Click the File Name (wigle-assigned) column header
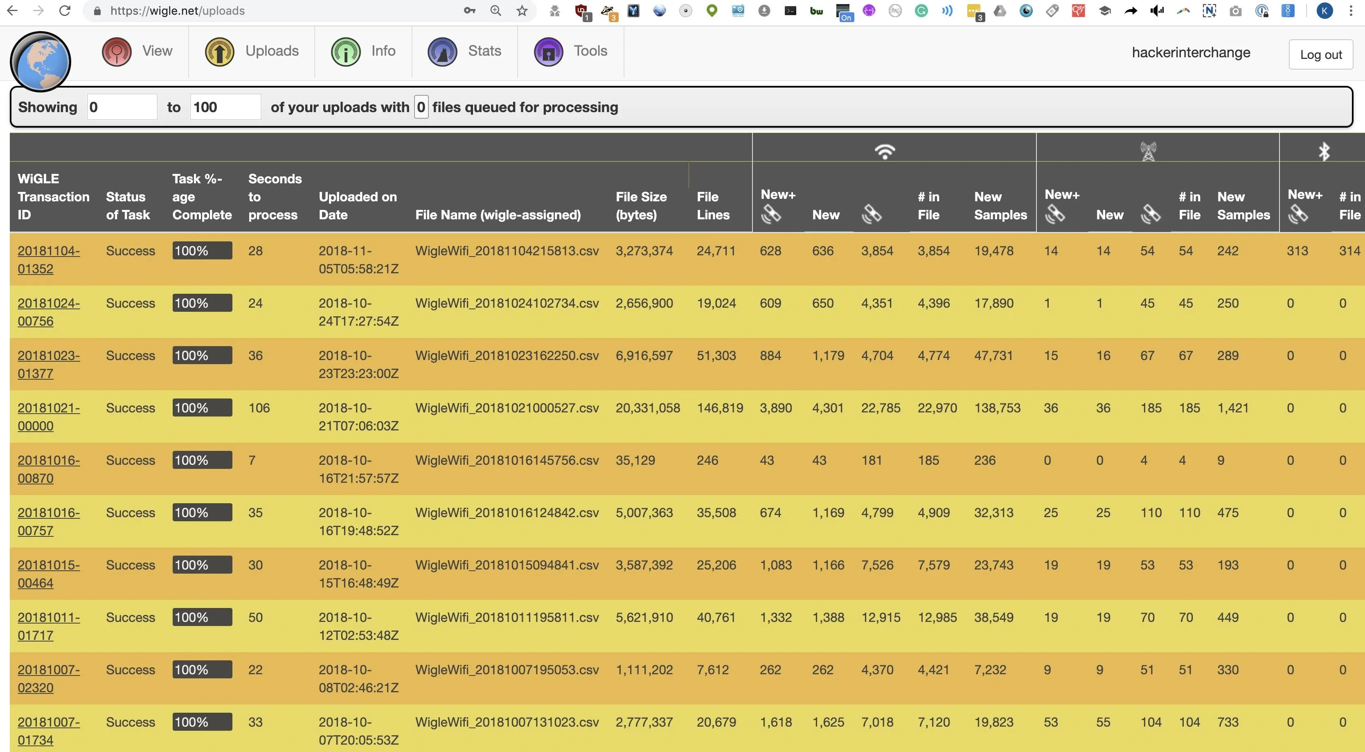Screen dimensions: 1365x752 click(498, 215)
